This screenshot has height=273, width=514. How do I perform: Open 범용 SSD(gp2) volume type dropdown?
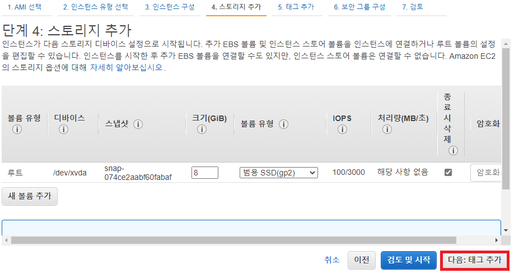coord(279,173)
